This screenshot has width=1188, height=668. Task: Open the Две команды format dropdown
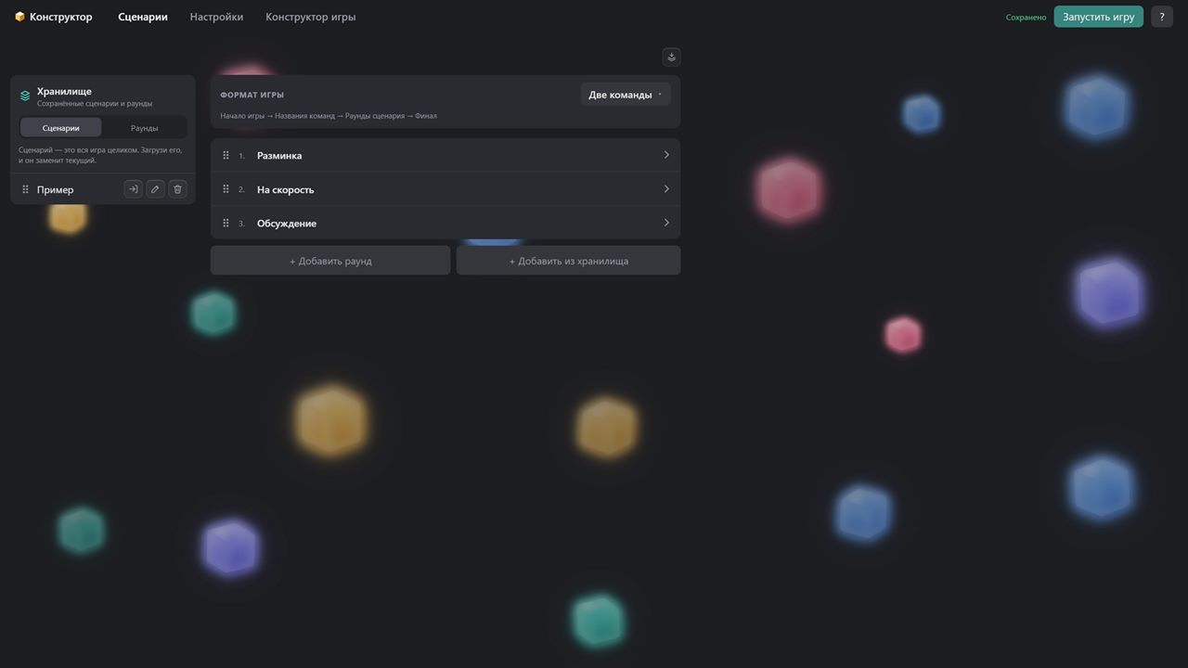coord(626,95)
